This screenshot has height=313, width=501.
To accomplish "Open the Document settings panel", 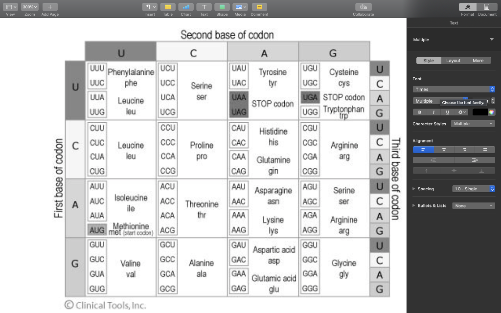I will point(486,7).
